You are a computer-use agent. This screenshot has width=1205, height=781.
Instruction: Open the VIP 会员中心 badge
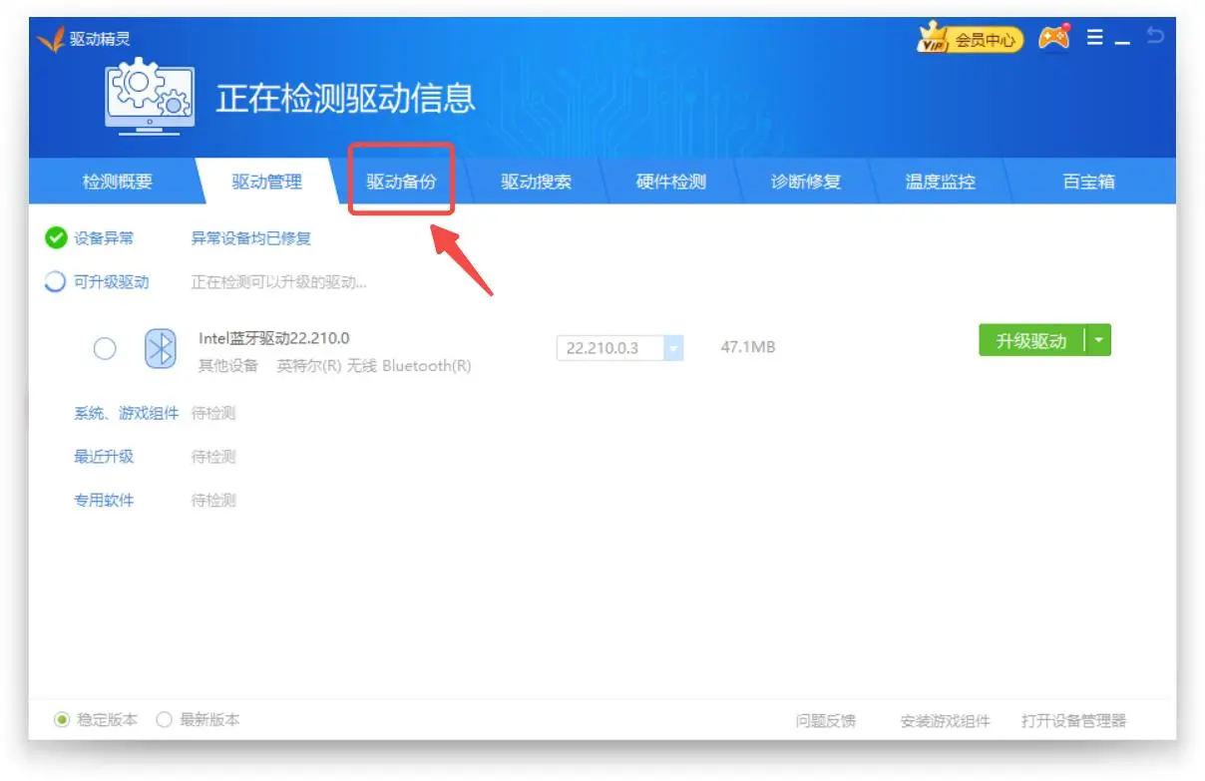click(970, 40)
